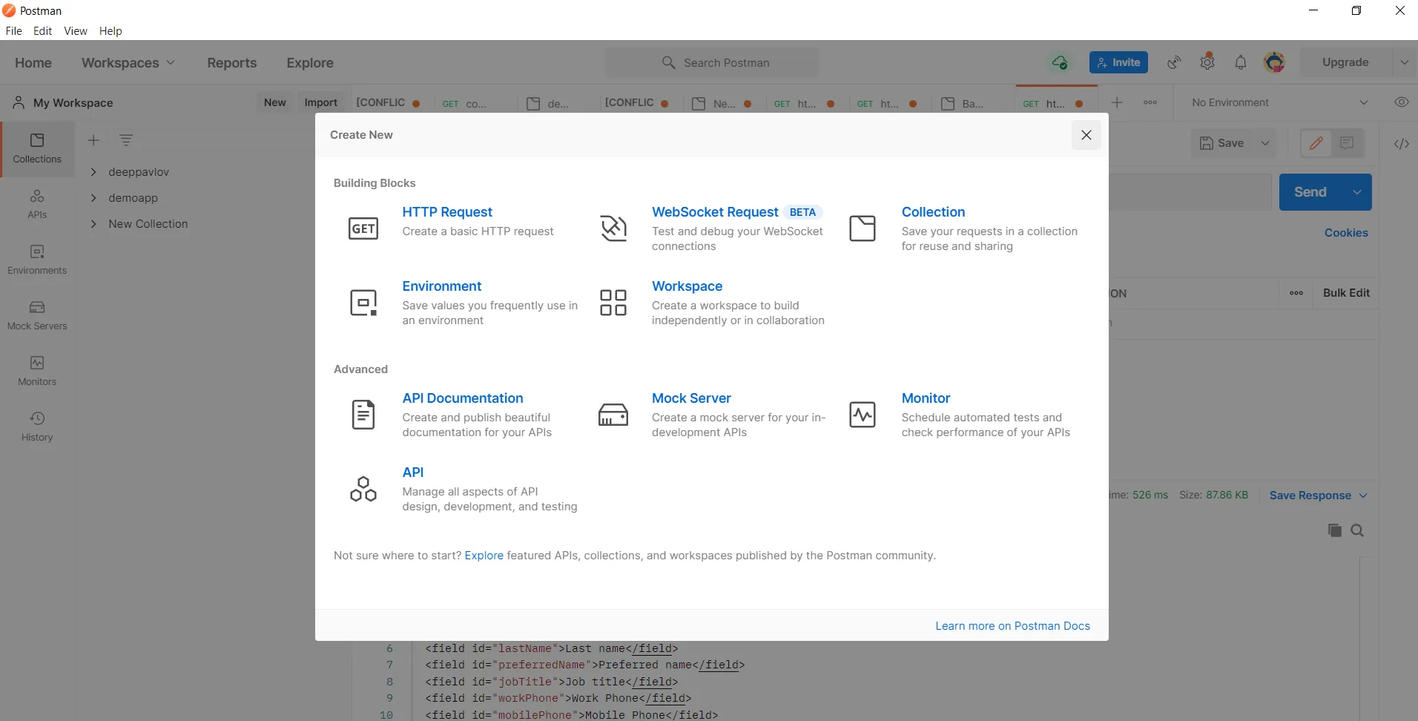Open the params table ellipsis options
Screen dimensions: 1418x721
[1296, 293]
